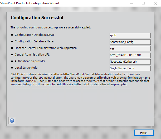Click the sentence about successfully applied settings
The width and height of the screenshot is (161, 139).
[x=51, y=27]
